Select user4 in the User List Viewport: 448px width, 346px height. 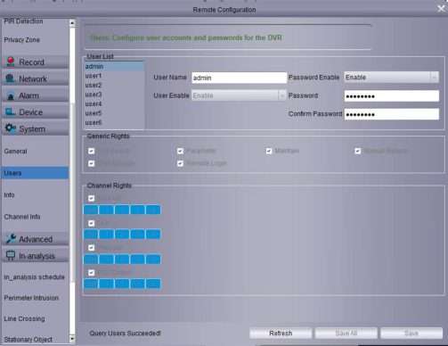coord(114,103)
